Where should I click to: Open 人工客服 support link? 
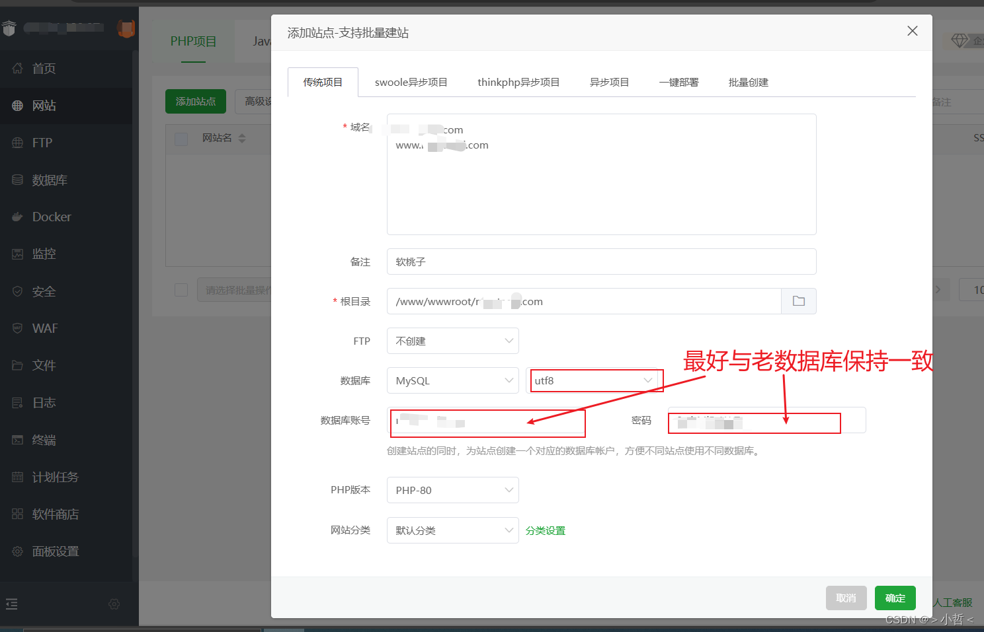pyautogui.click(x=953, y=602)
